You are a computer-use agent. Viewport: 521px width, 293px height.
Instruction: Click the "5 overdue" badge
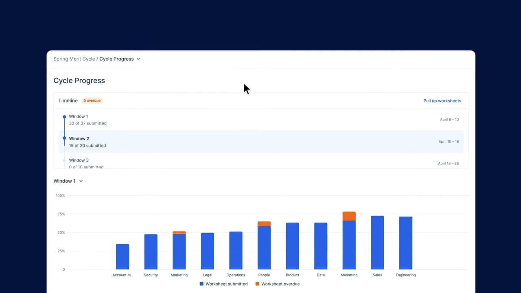[x=92, y=101]
